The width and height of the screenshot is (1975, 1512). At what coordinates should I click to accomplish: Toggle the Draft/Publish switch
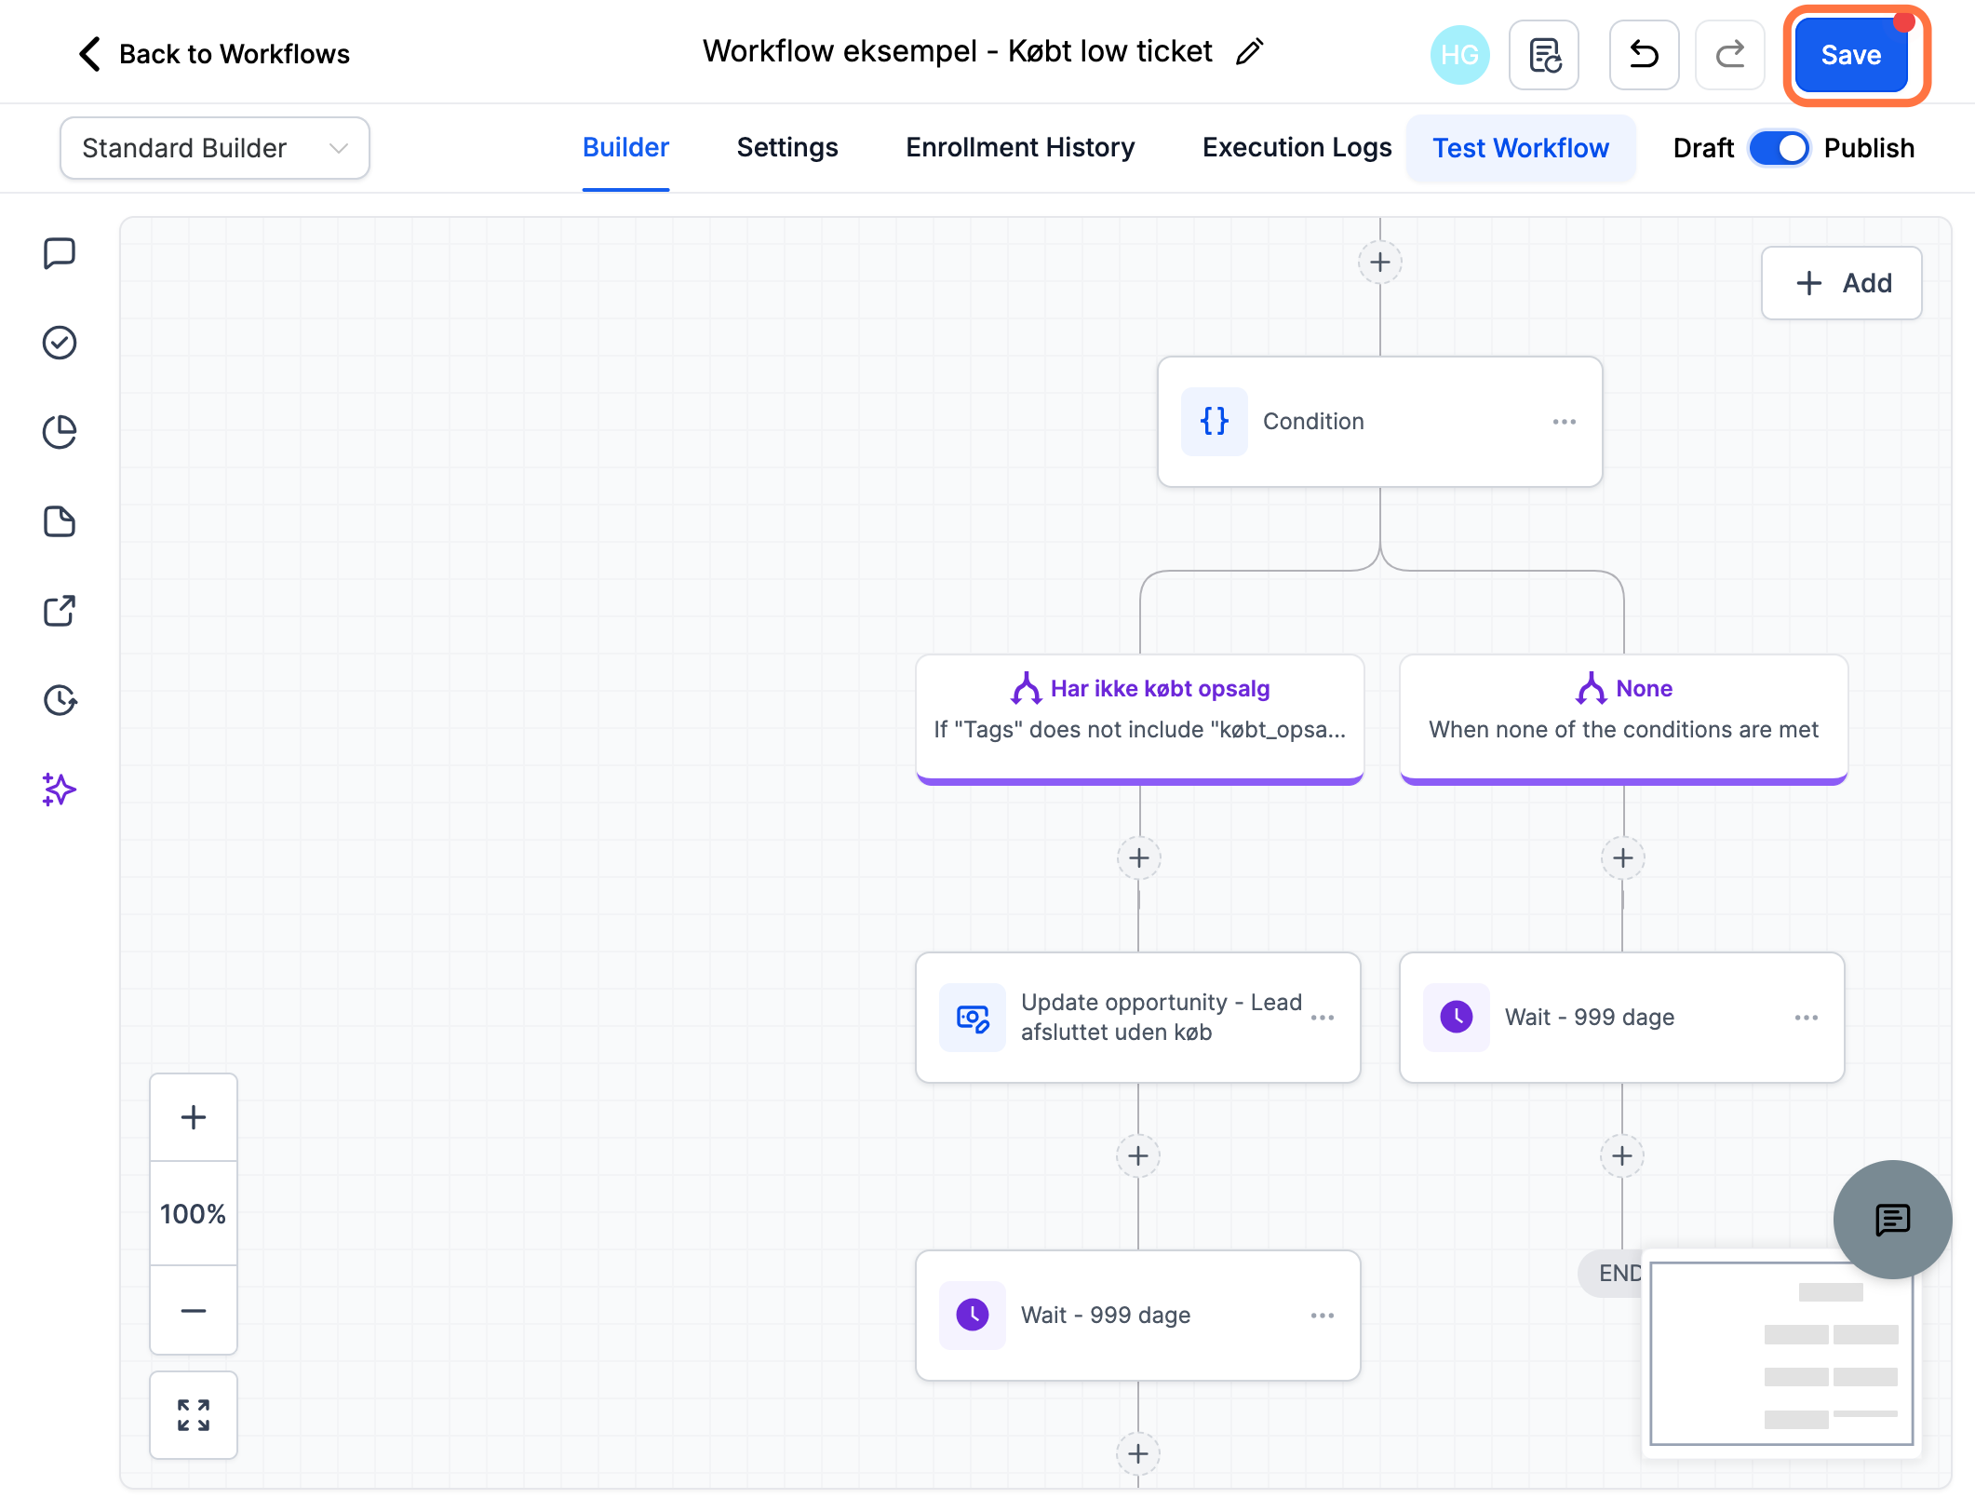point(1779,148)
